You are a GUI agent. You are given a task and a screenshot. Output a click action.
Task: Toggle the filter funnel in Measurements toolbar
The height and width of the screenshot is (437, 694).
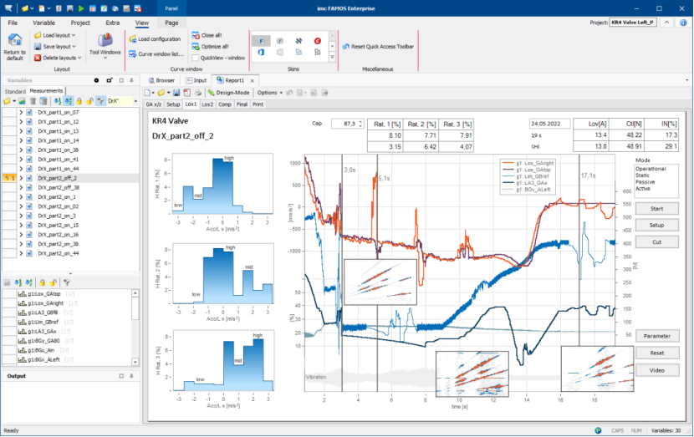click(101, 101)
